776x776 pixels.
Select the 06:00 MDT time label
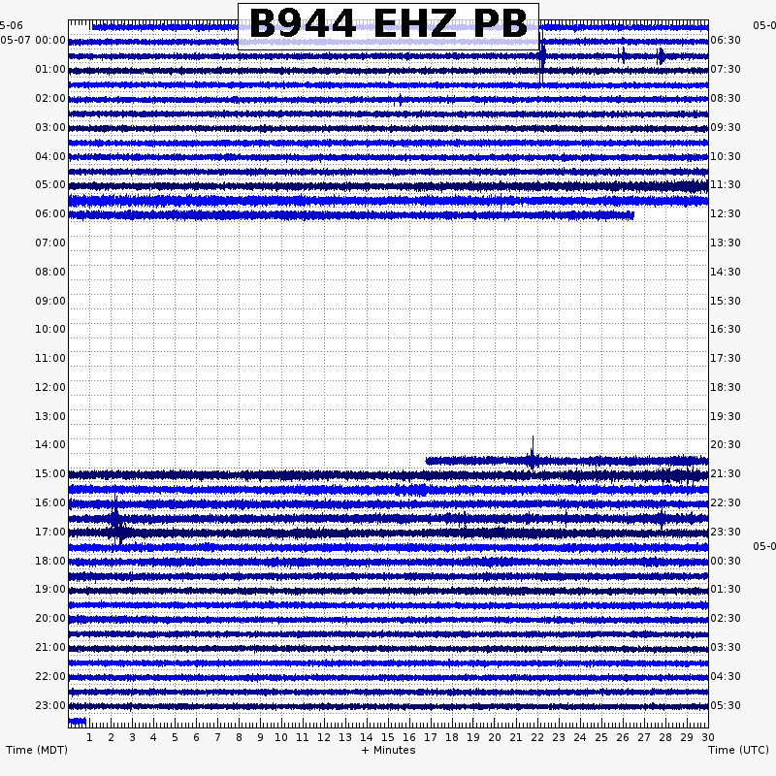(x=50, y=213)
